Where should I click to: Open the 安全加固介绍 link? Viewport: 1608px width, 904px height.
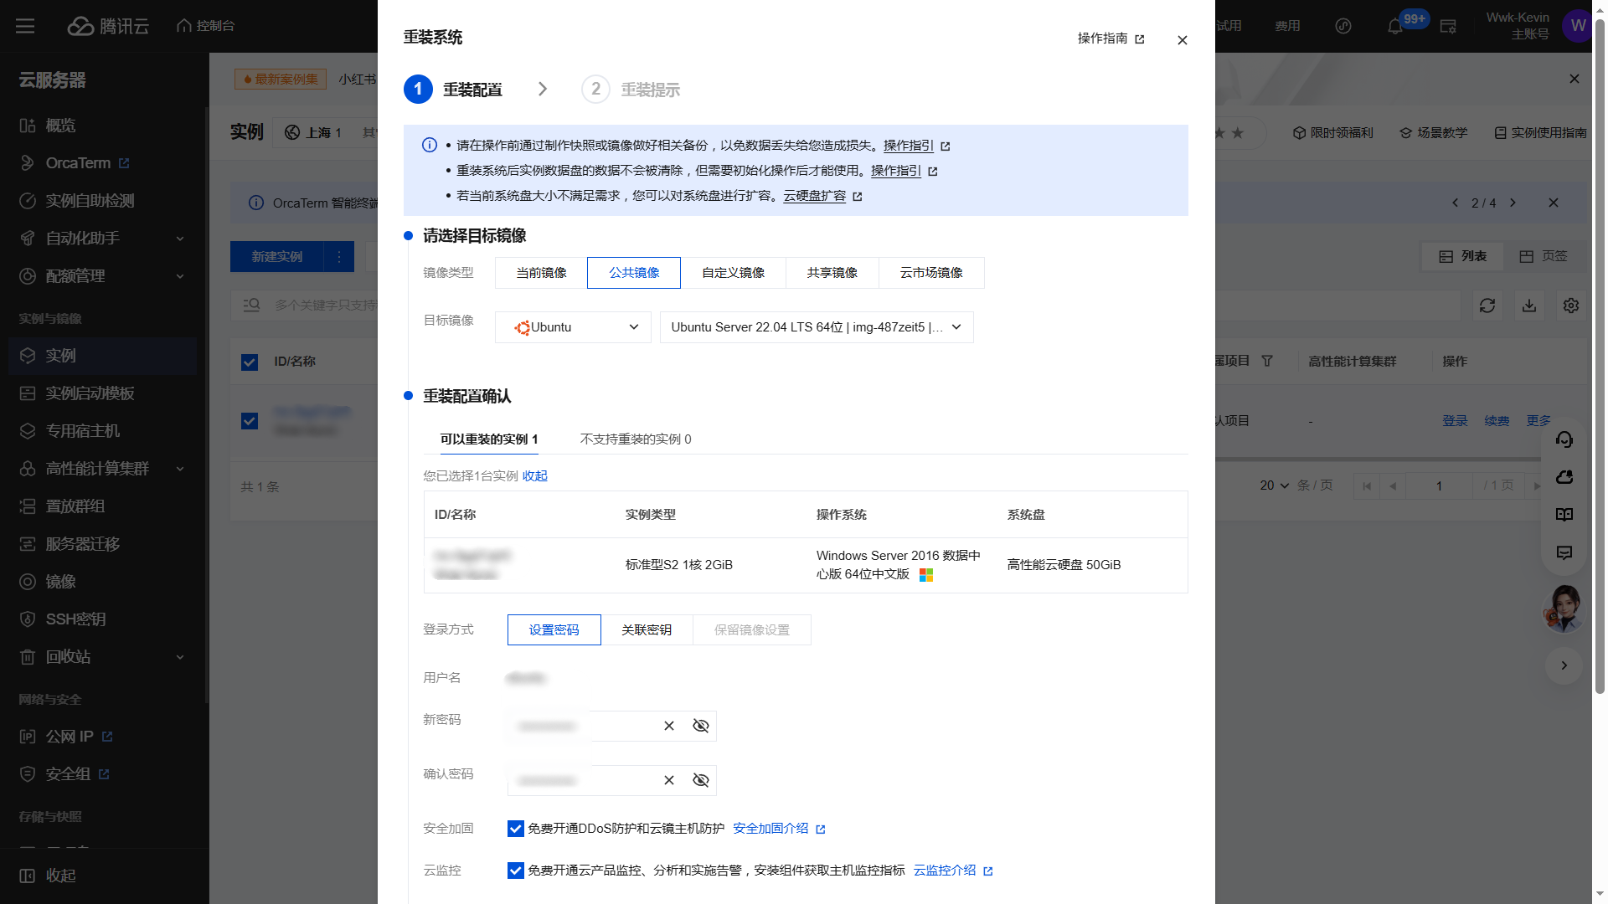click(x=779, y=829)
